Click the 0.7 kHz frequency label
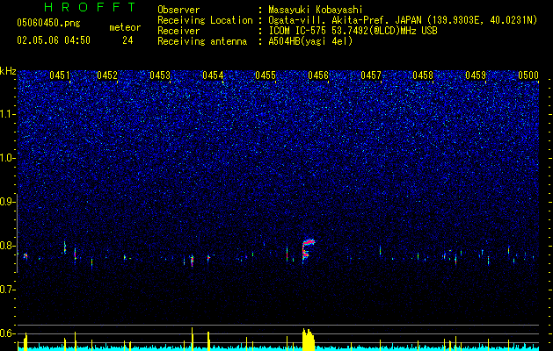This screenshot has height=351, width=553. (x=7, y=290)
